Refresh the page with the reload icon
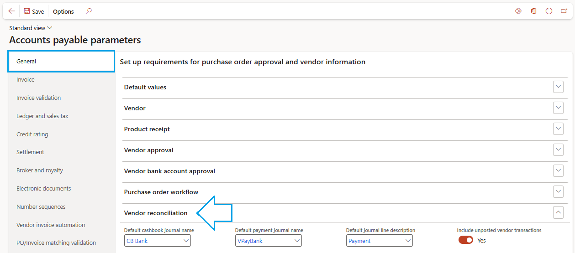Screen dimensions: 575x253 coord(549,11)
